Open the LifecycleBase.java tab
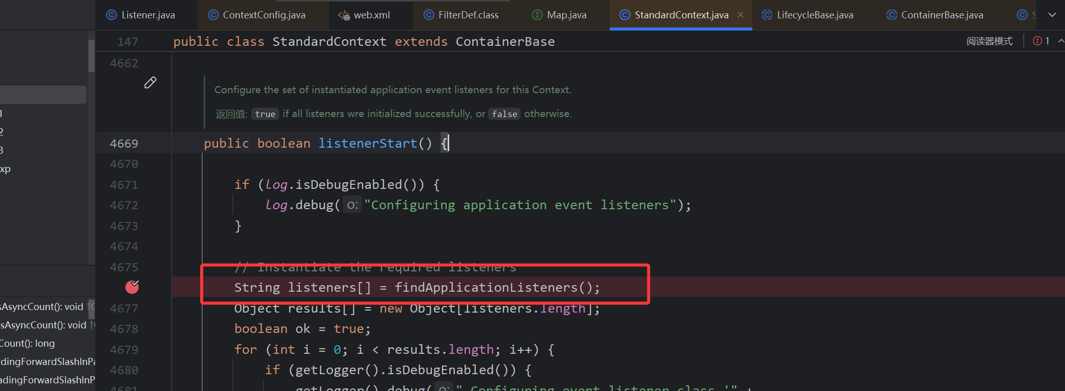1065x391 pixels. pyautogui.click(x=814, y=15)
